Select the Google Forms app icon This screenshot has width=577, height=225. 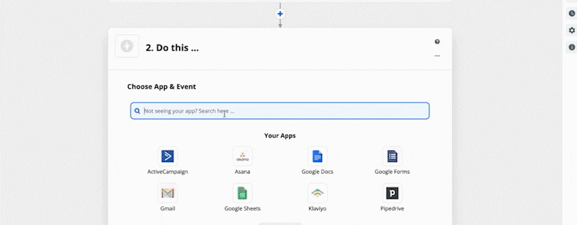point(392,156)
